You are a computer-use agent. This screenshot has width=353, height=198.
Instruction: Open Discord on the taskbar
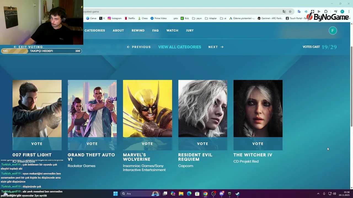tap(221, 194)
